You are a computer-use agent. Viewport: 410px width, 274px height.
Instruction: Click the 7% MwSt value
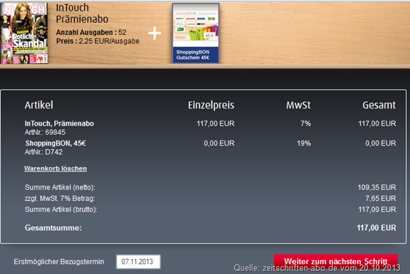click(x=306, y=123)
